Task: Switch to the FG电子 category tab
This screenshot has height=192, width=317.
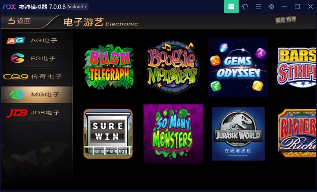Action: (x=36, y=59)
